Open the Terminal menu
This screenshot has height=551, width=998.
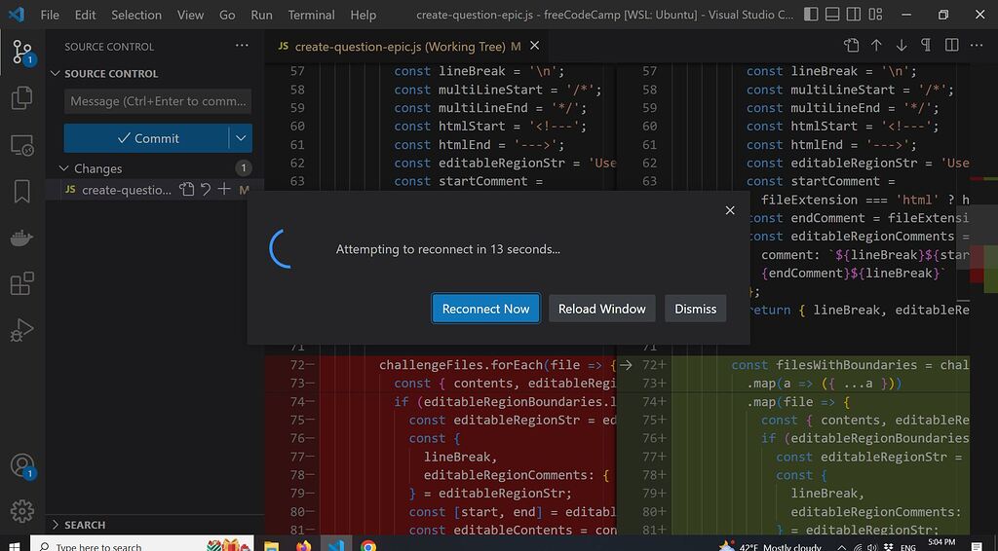click(x=311, y=15)
